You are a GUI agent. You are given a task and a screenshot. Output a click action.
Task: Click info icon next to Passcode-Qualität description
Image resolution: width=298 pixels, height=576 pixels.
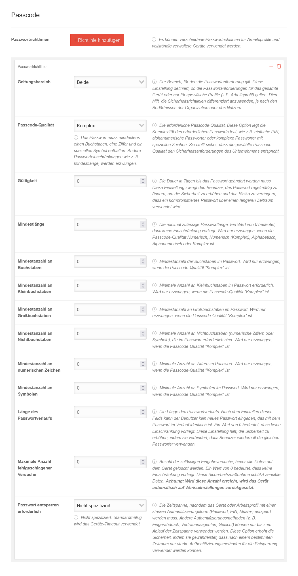pos(155,125)
